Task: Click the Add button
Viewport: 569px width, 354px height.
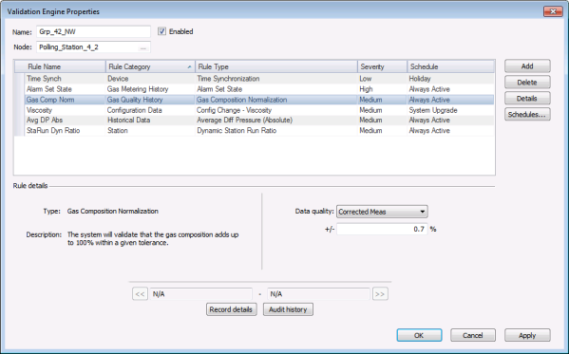Action: [527, 66]
